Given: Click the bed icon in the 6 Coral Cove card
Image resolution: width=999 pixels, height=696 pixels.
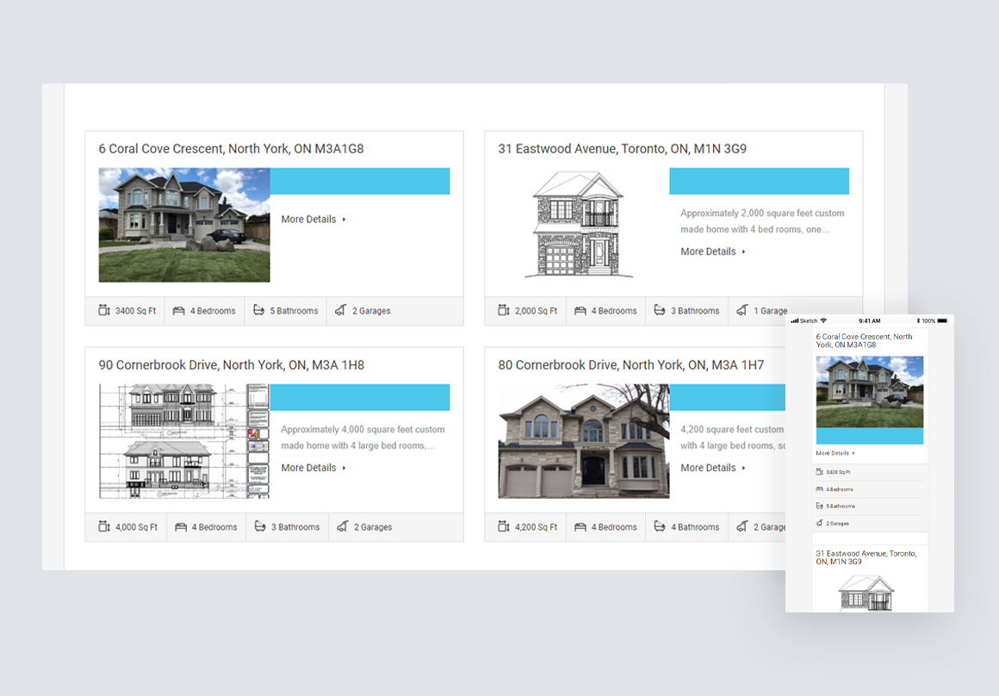Looking at the screenshot, I should [179, 311].
